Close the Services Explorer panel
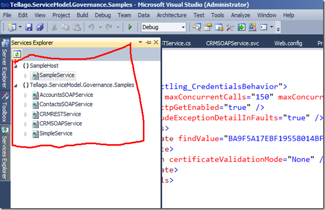The image size is (325, 210). coord(156,42)
